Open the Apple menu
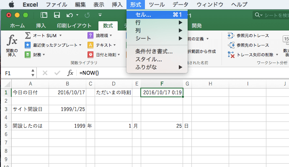Image resolution: width=289 pixels, height=167 pixels. point(11,5)
